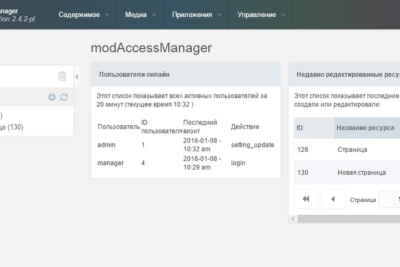Expand the Содержимое menu dropdown arrow
Screen dimensions: 400x267
[107, 15]
